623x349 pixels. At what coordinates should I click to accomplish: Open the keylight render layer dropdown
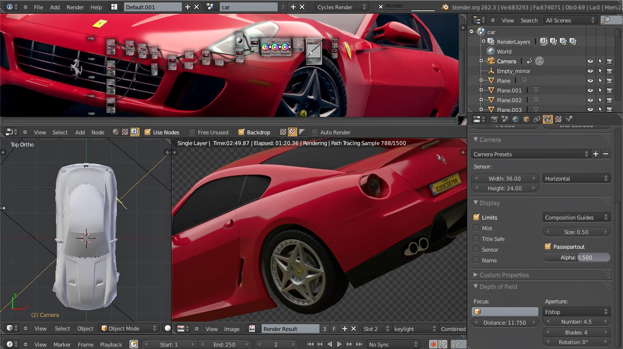click(x=414, y=329)
